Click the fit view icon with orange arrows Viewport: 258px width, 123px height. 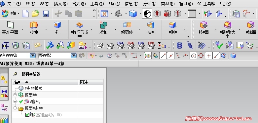(x=104, y=14)
